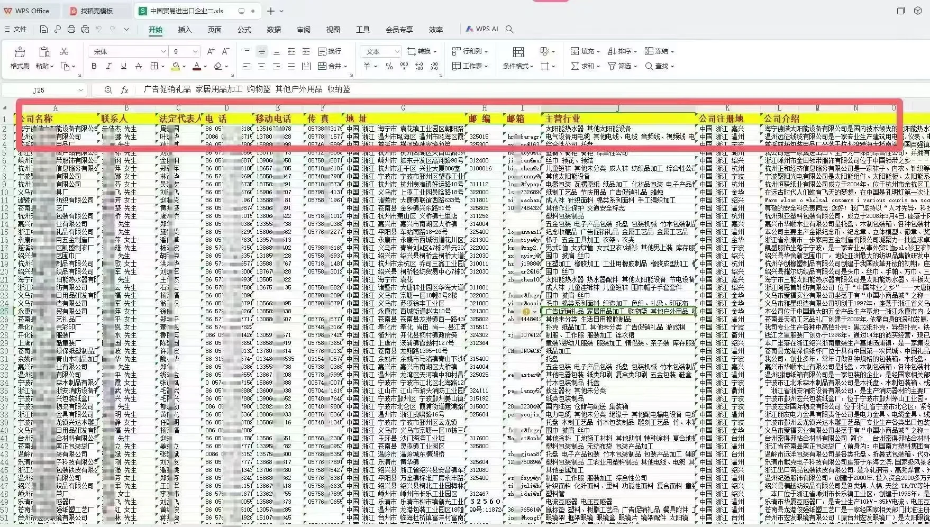Viewport: 930px width, 527px height.
Task: Select the format painter (格式刷) tool
Action: click(x=19, y=57)
